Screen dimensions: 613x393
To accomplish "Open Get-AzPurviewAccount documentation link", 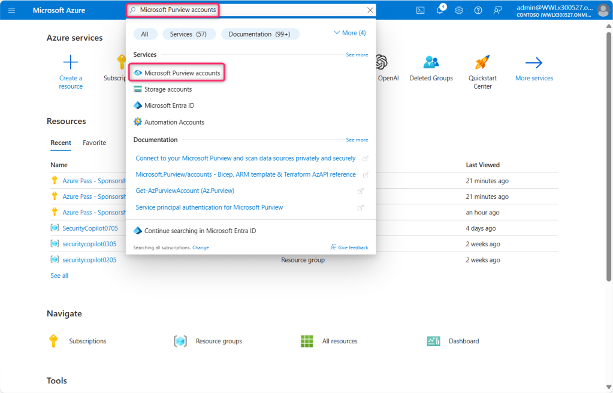I will [x=185, y=191].
